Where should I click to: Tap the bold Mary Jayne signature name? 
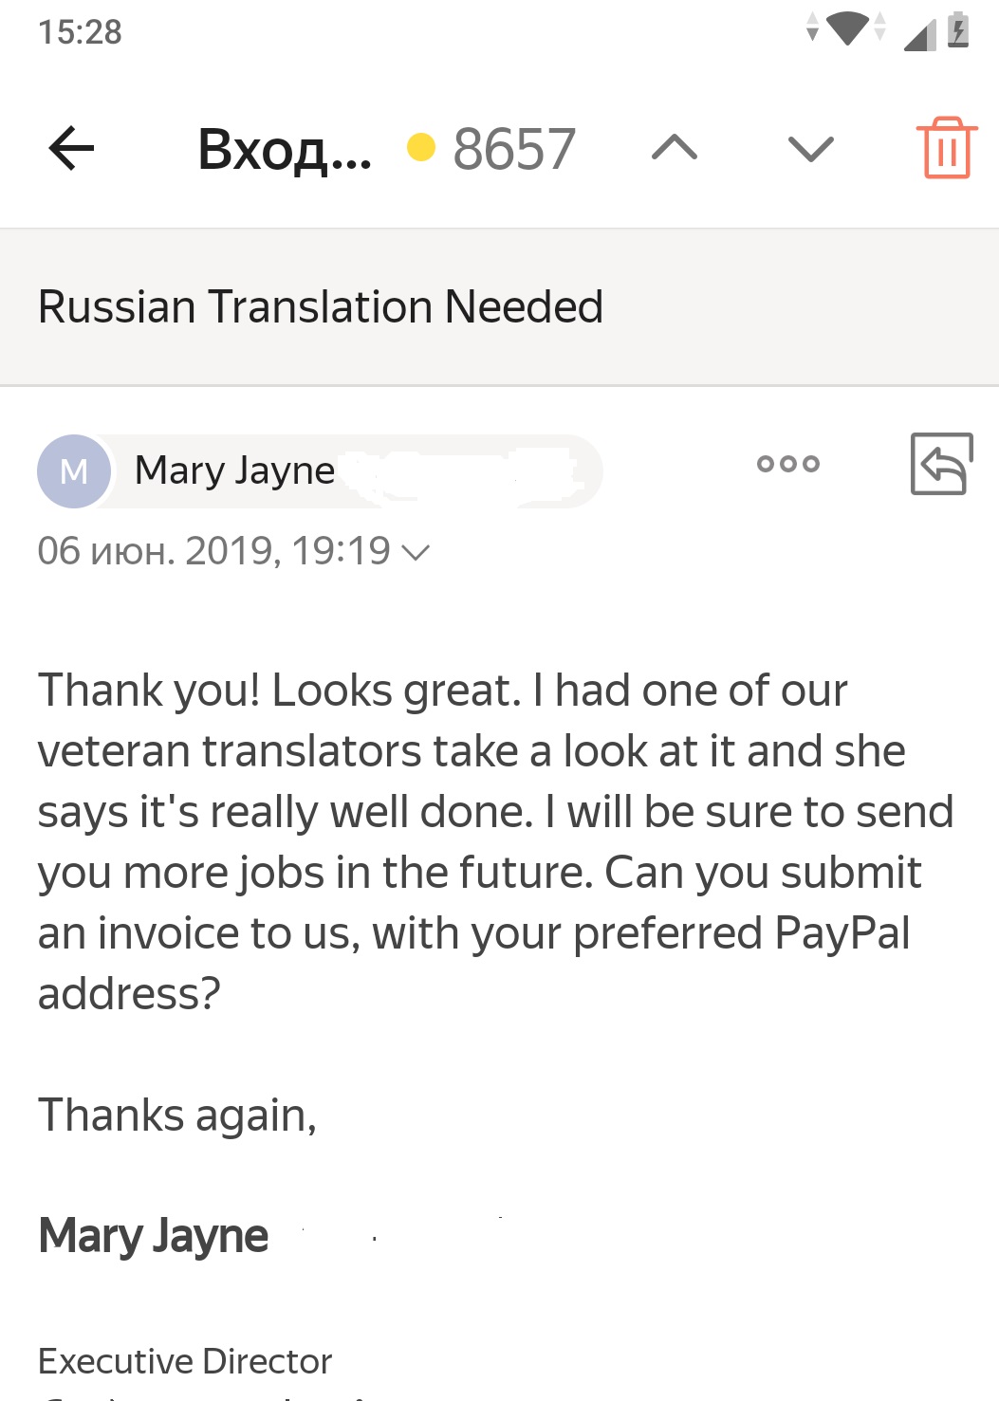(x=154, y=1237)
